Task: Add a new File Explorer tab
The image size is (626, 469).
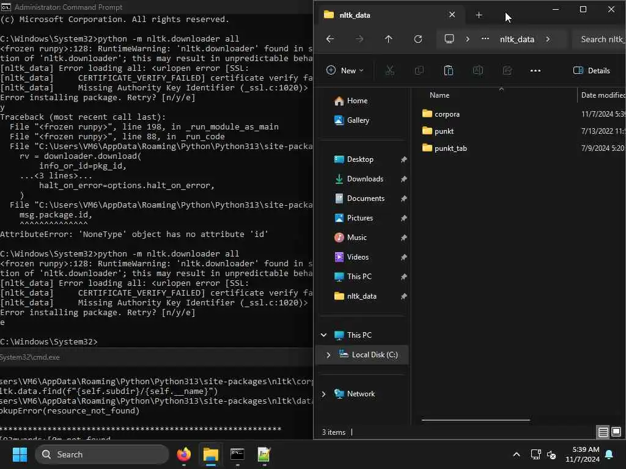Action: point(479,15)
